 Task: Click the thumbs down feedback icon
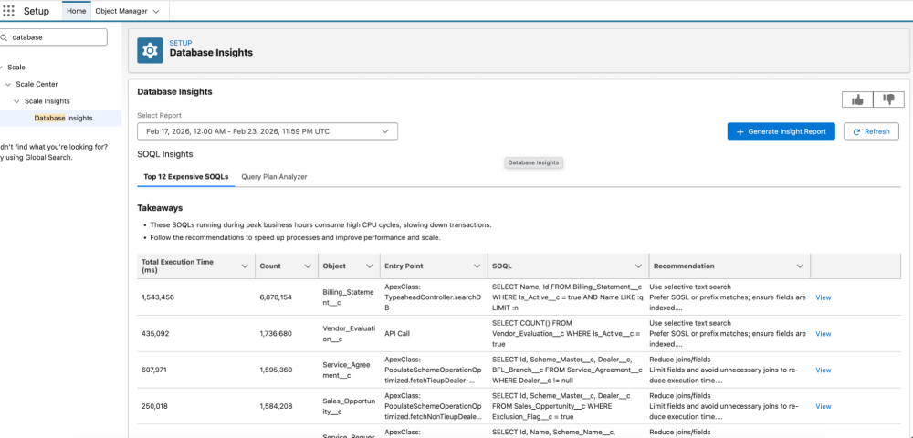tap(887, 99)
